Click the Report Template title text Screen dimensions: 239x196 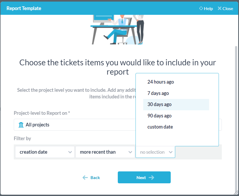[24, 8]
